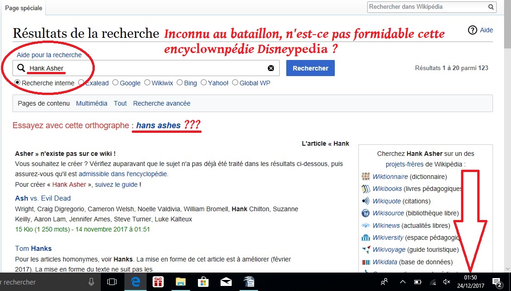Open the People icon in system tray
The width and height of the screenshot is (511, 291).
tap(385, 282)
